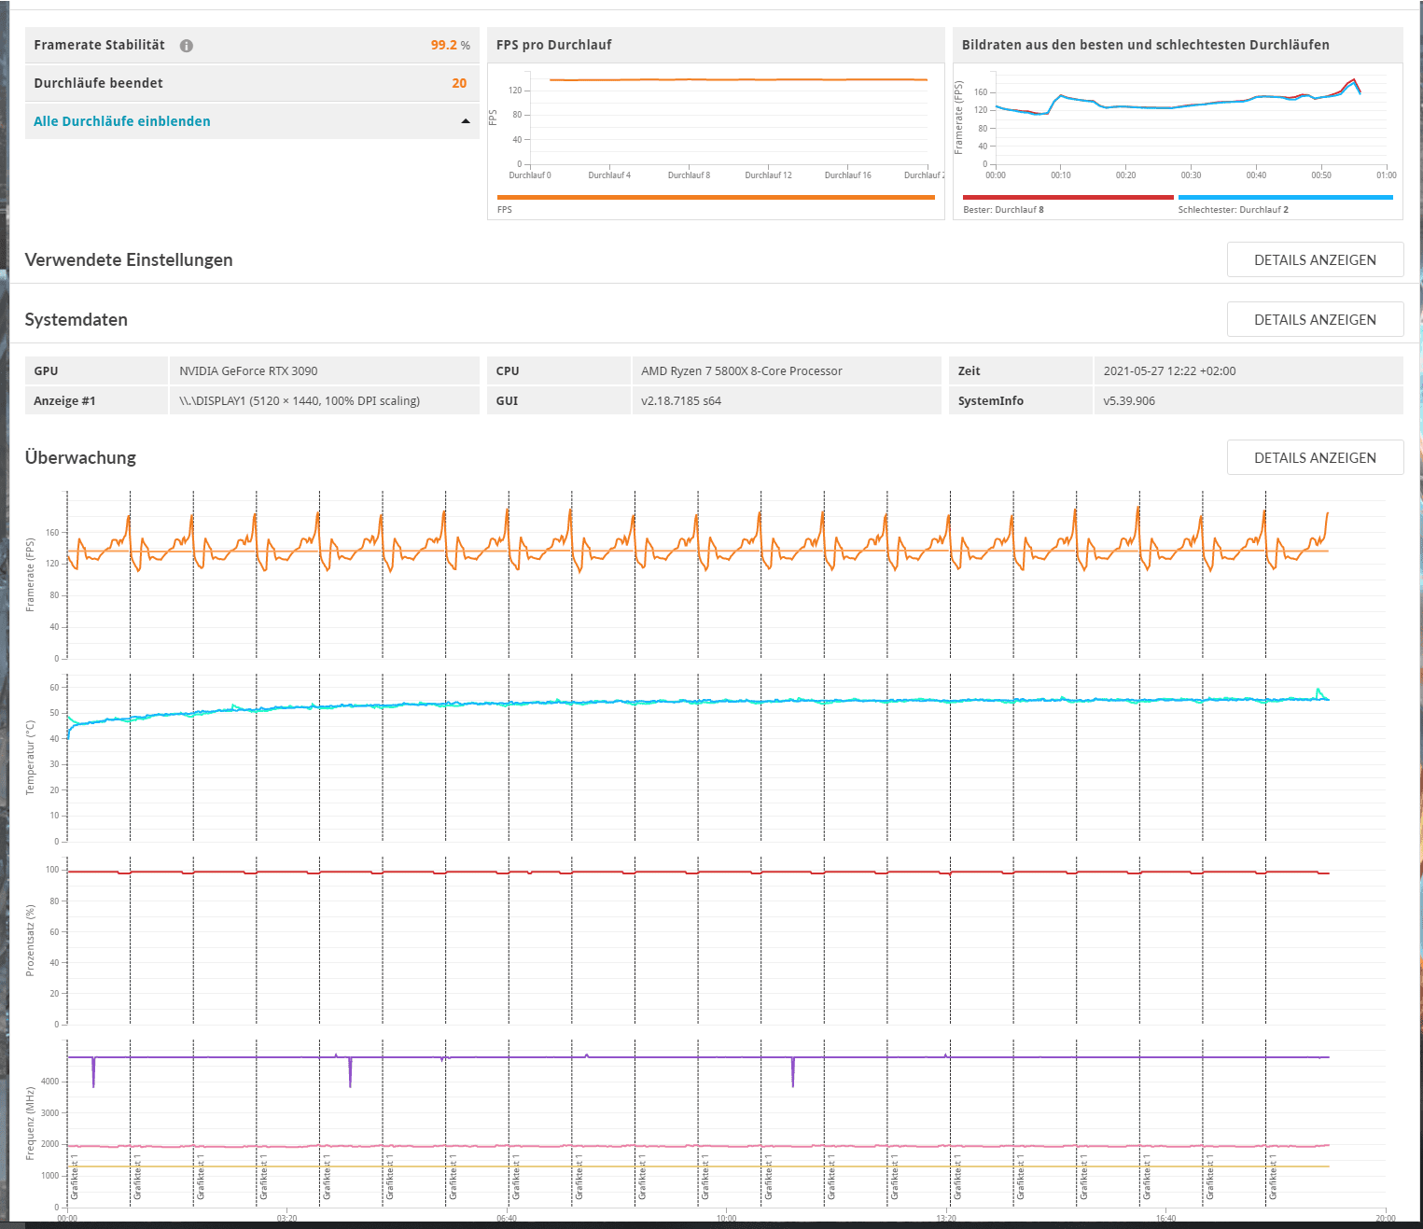Click the orange FPS legend bar
The width and height of the screenshot is (1423, 1229).
716,197
